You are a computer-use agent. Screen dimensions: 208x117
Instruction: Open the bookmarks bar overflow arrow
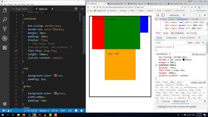coord(191,11)
